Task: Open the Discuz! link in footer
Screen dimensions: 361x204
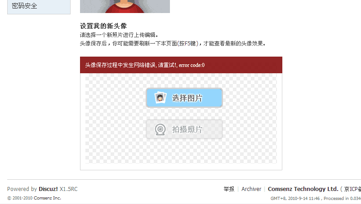Action: 48,189
